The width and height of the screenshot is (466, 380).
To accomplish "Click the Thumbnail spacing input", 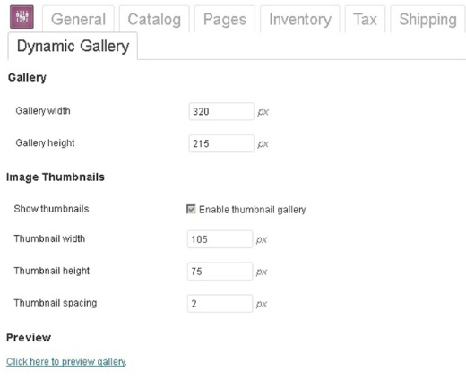I will click(220, 304).
